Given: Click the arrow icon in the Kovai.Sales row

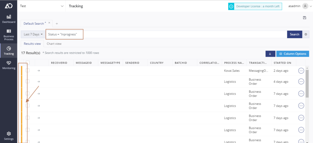Looking at the screenshot, I should pos(39,71).
